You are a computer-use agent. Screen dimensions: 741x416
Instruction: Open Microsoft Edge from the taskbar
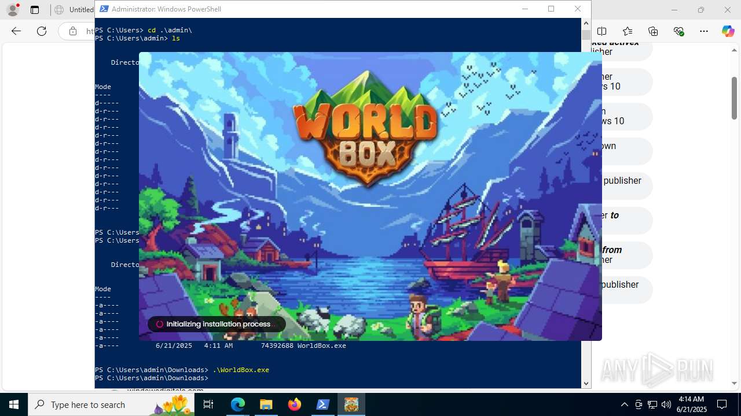[238, 404]
